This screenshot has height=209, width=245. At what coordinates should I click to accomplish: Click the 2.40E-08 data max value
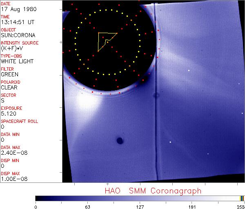(13, 153)
